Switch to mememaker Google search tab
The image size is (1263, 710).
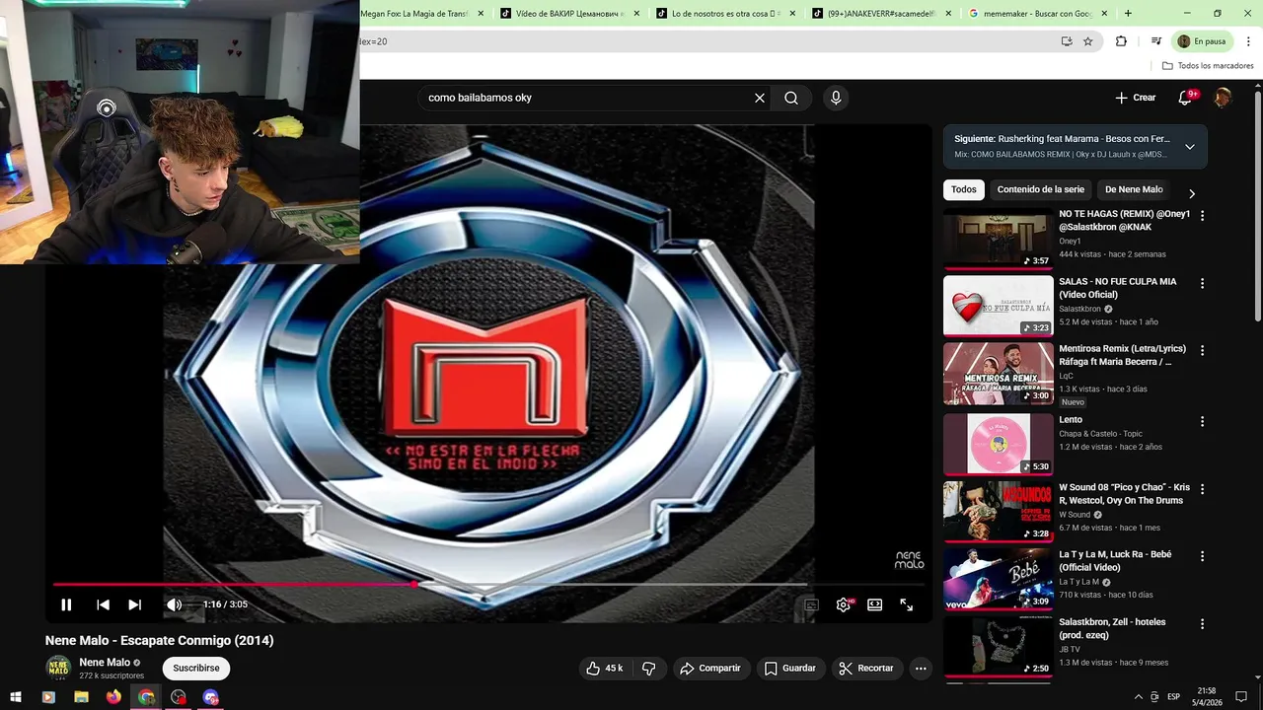1037,14
